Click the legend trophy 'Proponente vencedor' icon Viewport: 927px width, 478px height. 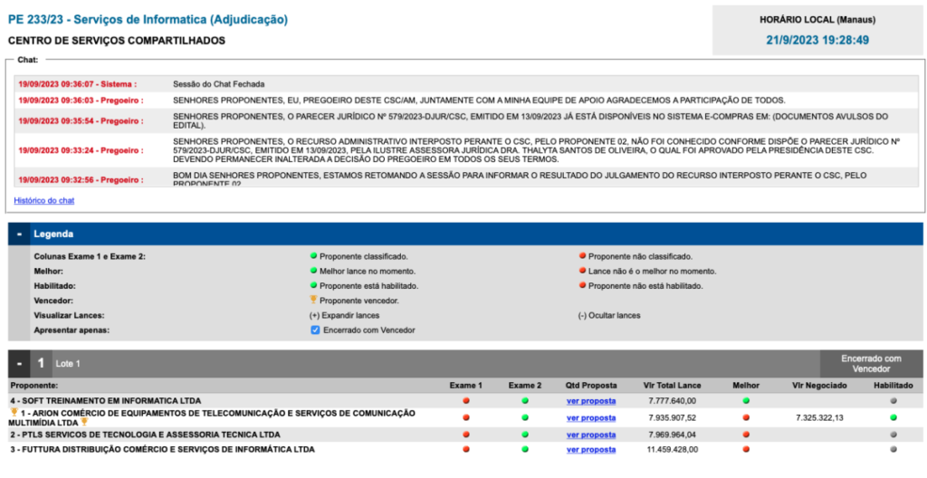313,300
